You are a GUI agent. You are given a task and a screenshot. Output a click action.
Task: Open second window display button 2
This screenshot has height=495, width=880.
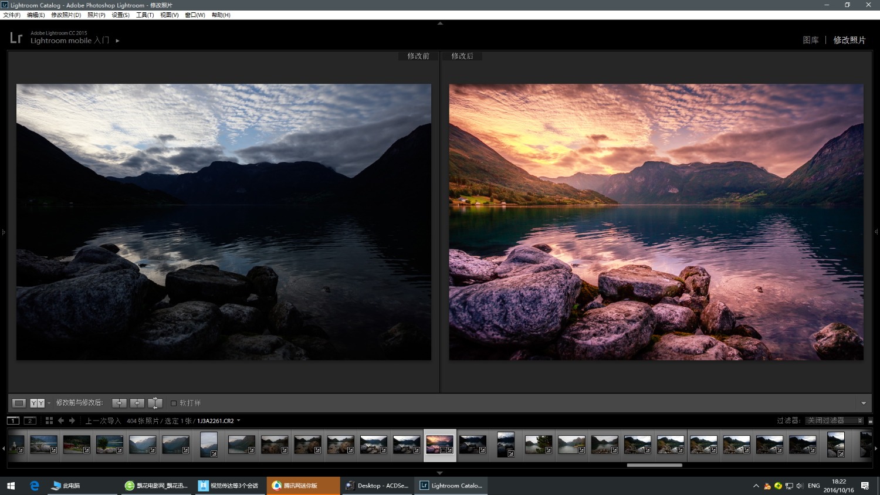coord(30,421)
